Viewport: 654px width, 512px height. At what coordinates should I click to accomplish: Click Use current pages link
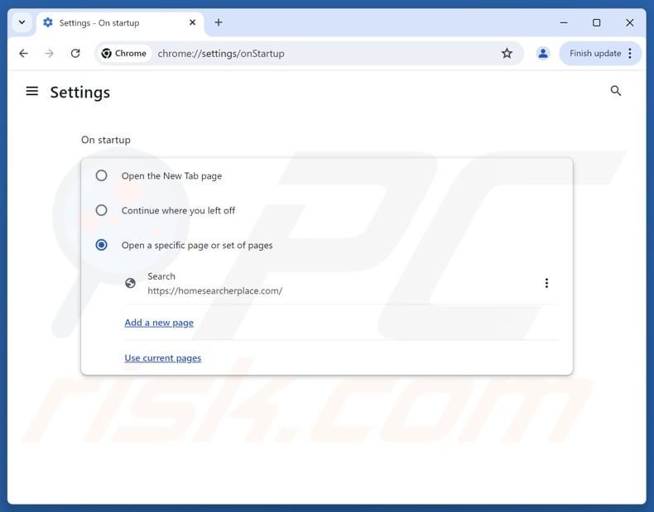(x=163, y=358)
